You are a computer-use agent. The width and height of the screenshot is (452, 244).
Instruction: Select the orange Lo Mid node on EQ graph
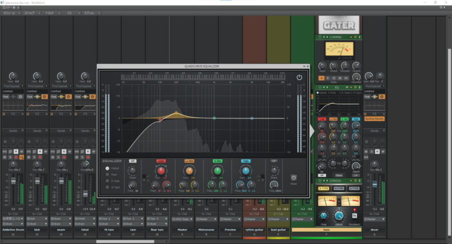click(176, 113)
